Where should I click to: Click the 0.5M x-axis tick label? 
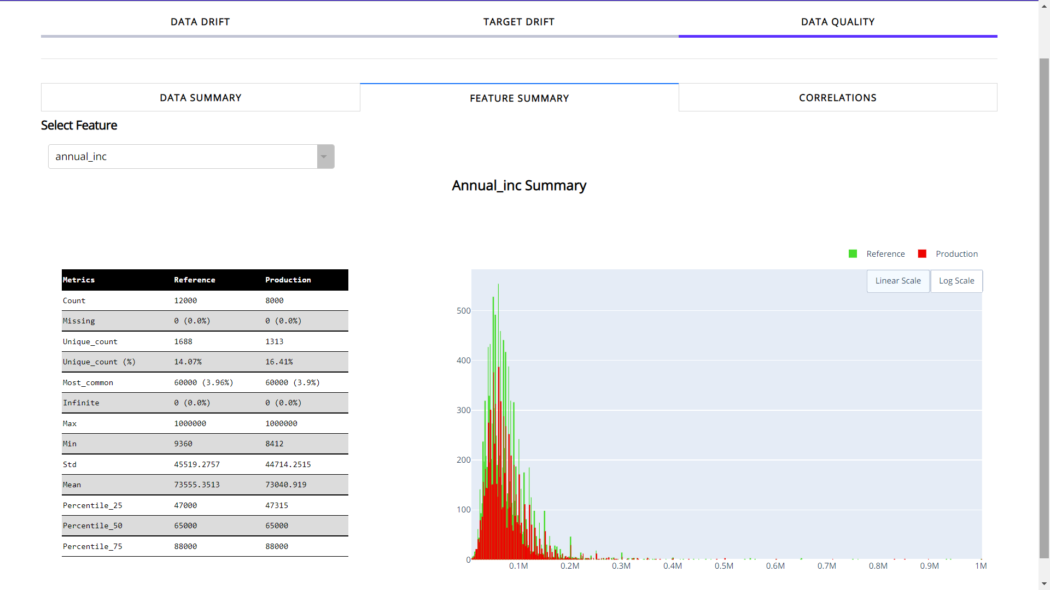(724, 566)
